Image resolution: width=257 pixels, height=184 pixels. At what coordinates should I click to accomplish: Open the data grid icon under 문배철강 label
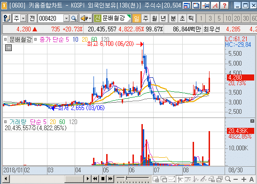8,48
